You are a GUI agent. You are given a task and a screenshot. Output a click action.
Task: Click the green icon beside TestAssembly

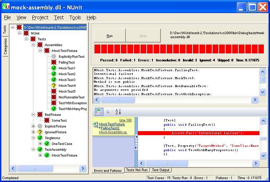[40, 149]
